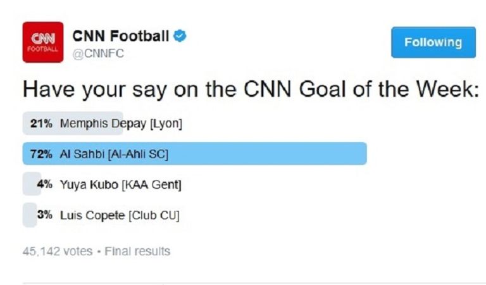Click the gray result stub for Yuya Kubo
The height and width of the screenshot is (285, 486).
(x=30, y=185)
